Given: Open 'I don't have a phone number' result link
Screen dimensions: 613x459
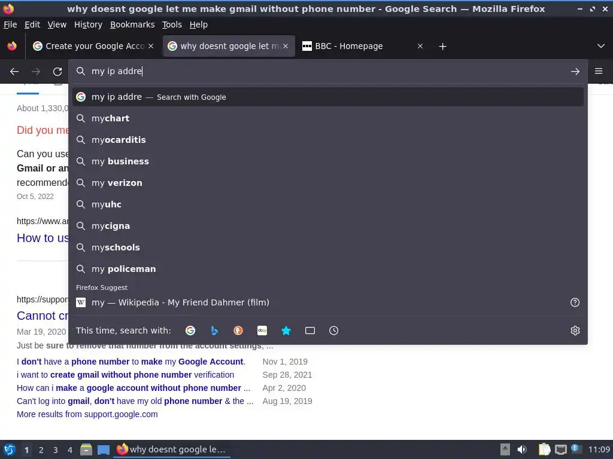Looking at the screenshot, I should (131, 362).
